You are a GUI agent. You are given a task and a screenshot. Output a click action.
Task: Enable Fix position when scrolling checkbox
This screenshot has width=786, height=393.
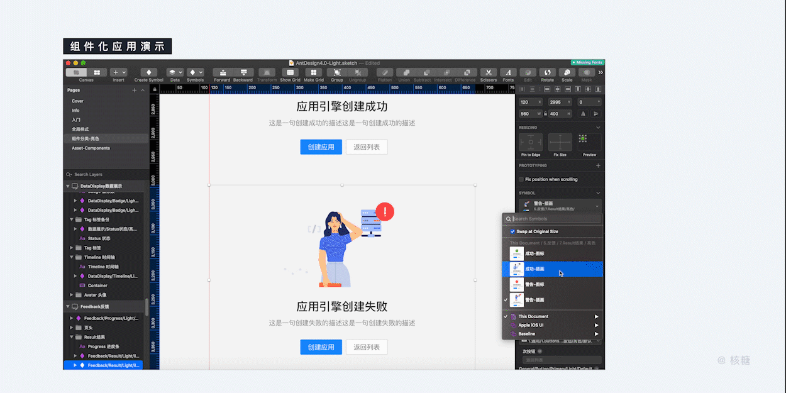(x=521, y=179)
